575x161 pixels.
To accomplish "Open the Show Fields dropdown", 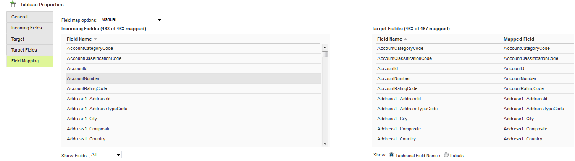I will pyautogui.click(x=105, y=155).
